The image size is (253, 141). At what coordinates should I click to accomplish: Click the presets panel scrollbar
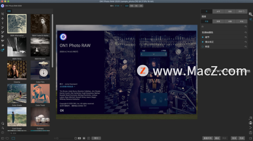coord(52,41)
